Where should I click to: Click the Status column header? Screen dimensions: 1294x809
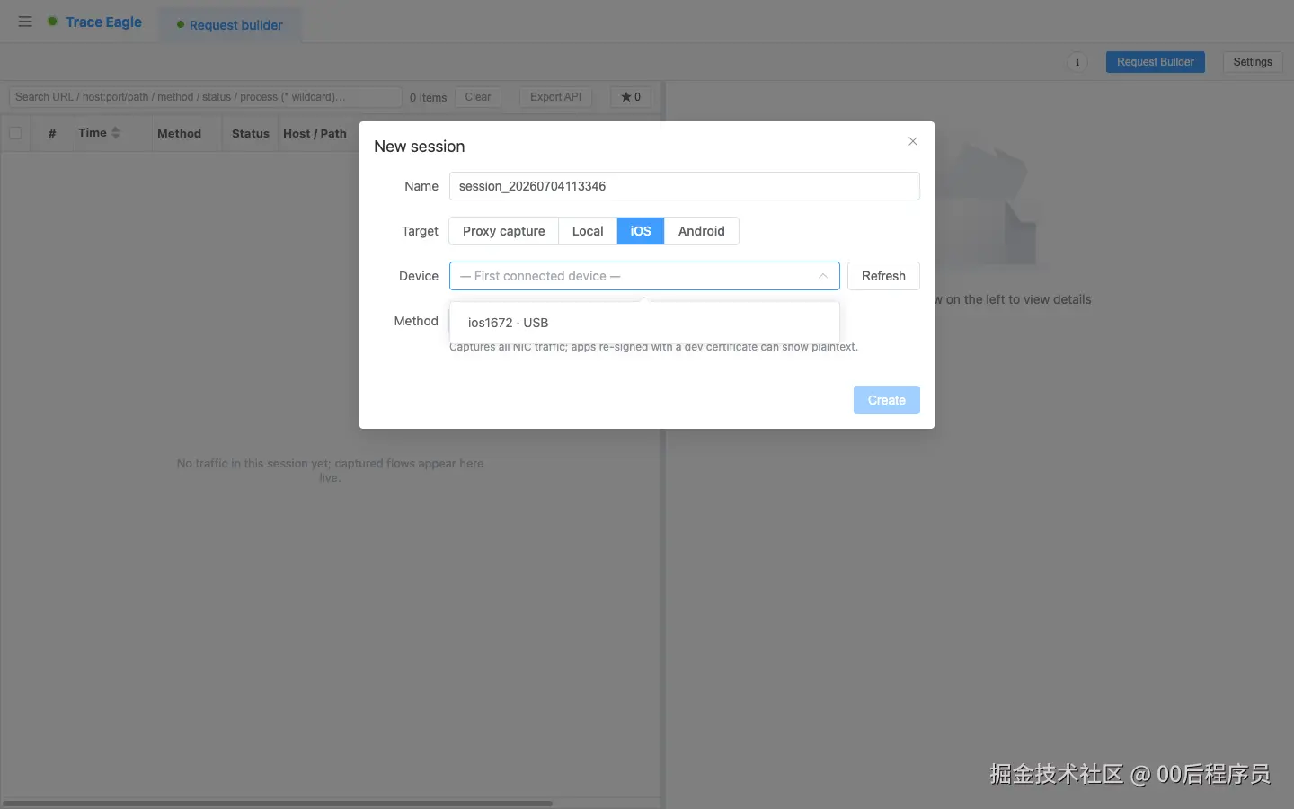[x=250, y=133]
